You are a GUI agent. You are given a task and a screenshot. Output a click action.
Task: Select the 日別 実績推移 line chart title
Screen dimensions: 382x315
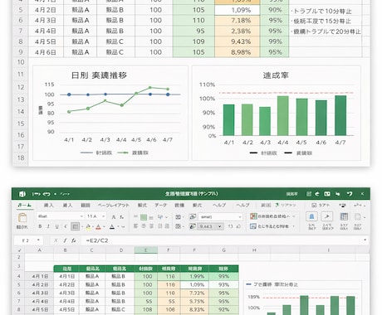[x=99, y=75]
